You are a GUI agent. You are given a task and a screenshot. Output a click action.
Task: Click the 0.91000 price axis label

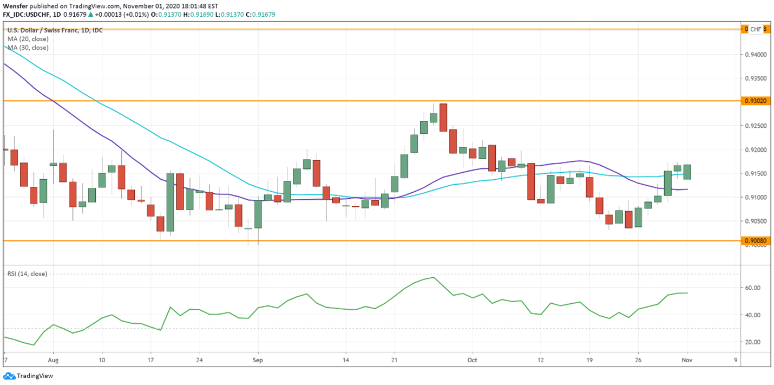pyautogui.click(x=755, y=197)
